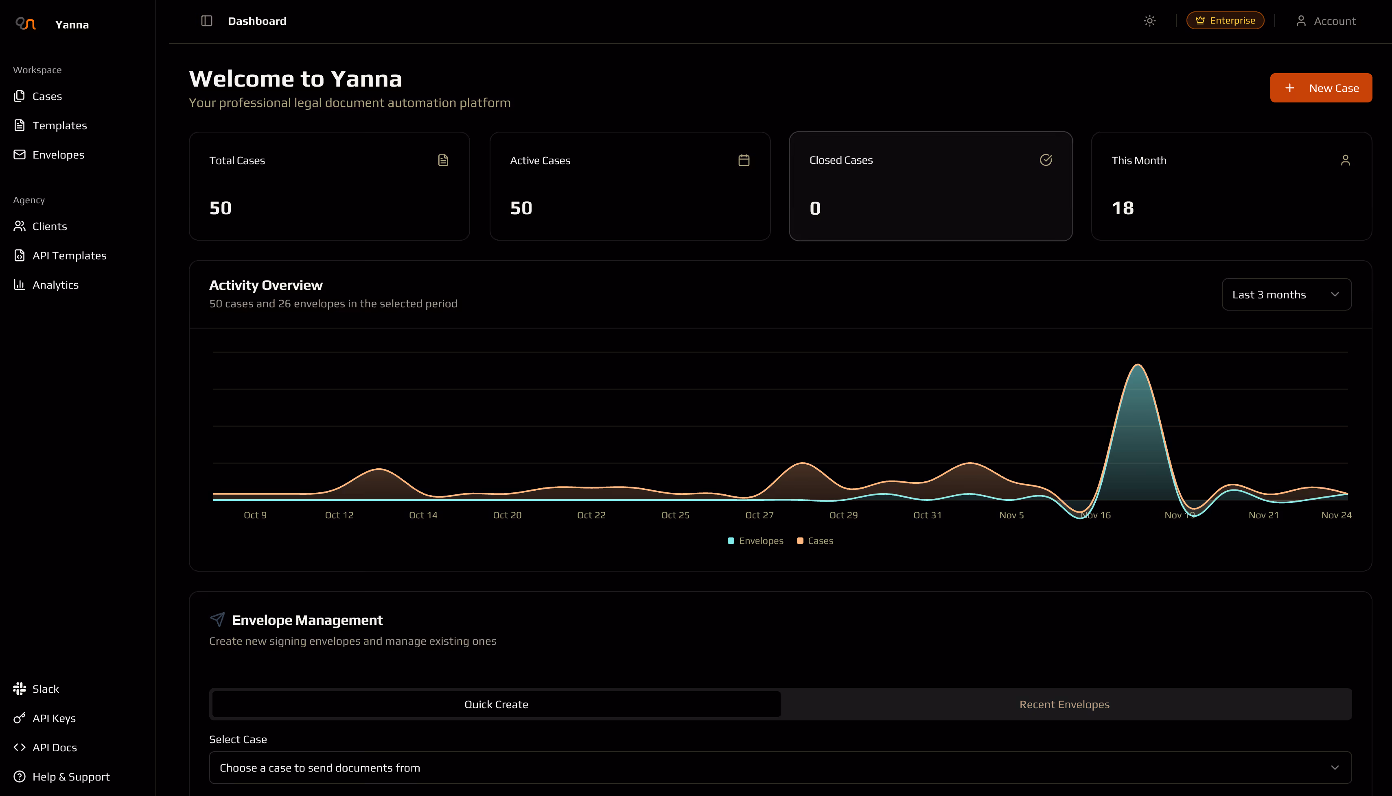Click the New Case button
This screenshot has height=796, width=1392.
(x=1320, y=88)
